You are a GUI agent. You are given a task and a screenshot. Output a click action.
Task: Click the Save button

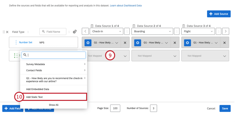pos(225,108)
